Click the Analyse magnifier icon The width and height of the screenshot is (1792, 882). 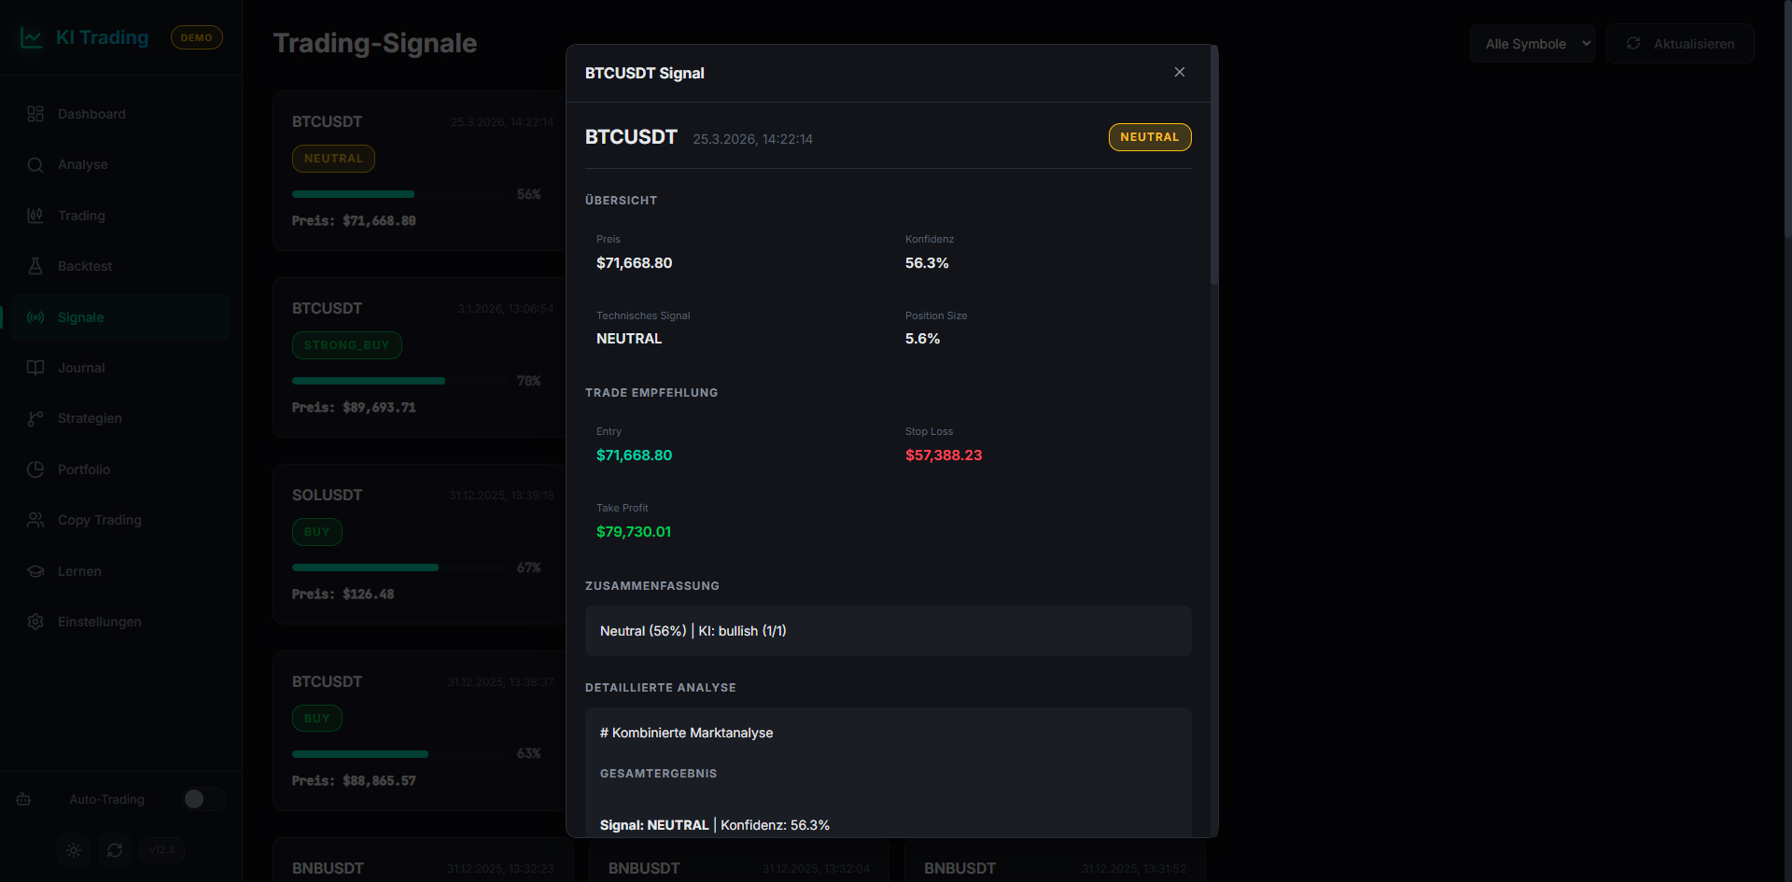[x=35, y=165]
